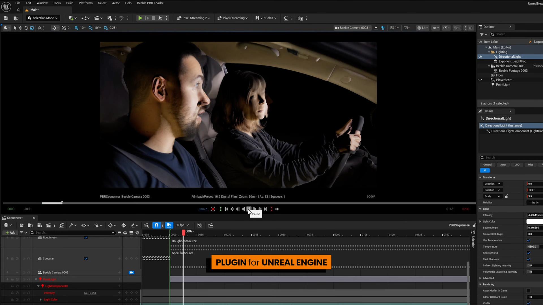Click the record button in transport controls
Viewport: 543px width, 305px height.
(213, 209)
